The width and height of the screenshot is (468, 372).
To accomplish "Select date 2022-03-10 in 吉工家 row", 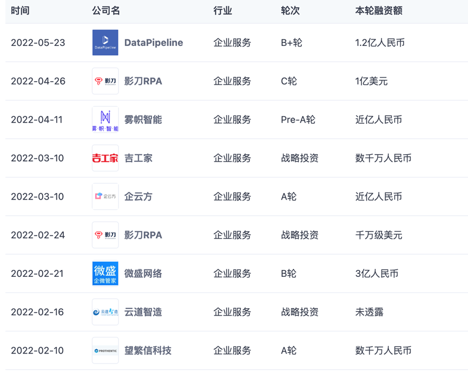I will coord(37,158).
